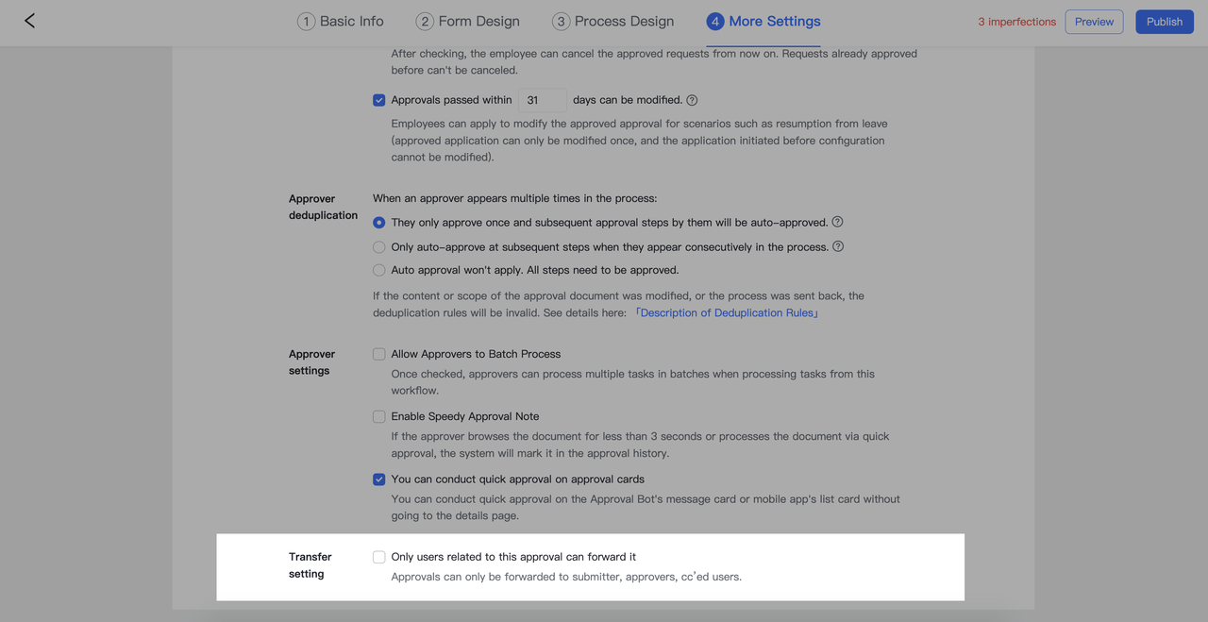
Task: Click the Preview button
Action: coord(1094,22)
